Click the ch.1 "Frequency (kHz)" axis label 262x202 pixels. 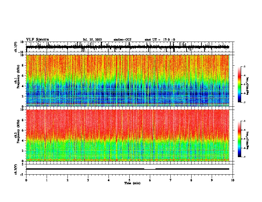18,77
